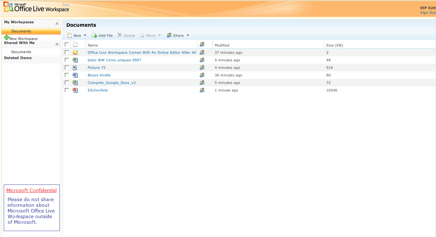Viewport: 436px width, 237px height.
Task: Click the Share people toolbar icon
Action: (x=169, y=35)
